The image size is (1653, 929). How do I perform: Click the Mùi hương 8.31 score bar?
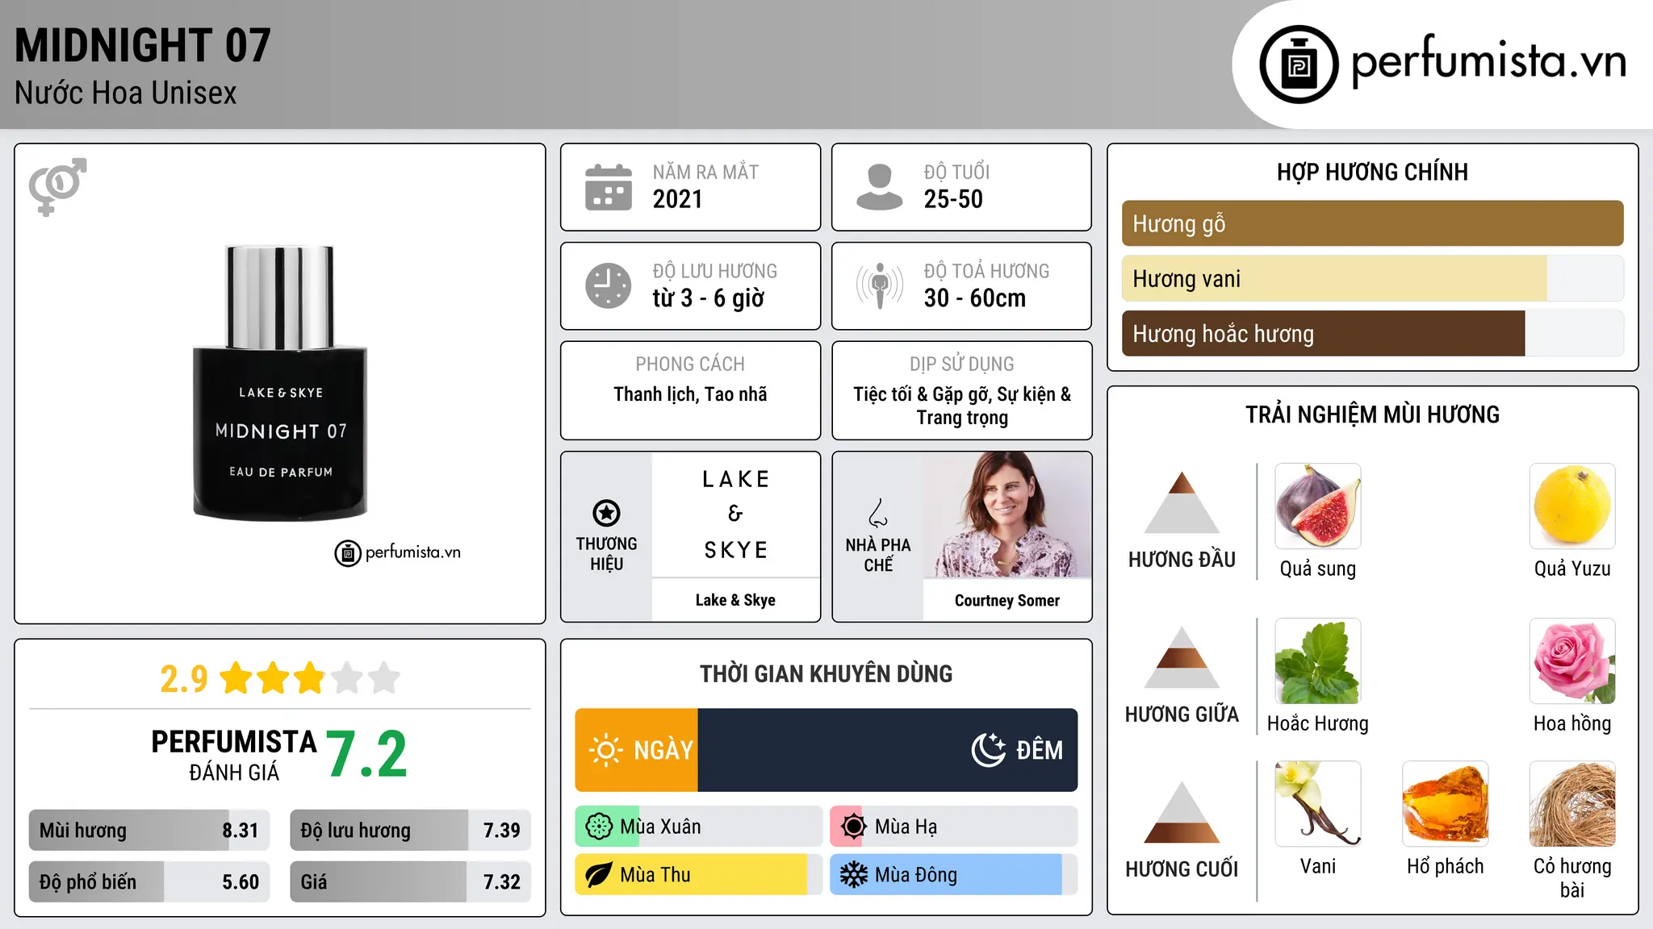click(149, 830)
